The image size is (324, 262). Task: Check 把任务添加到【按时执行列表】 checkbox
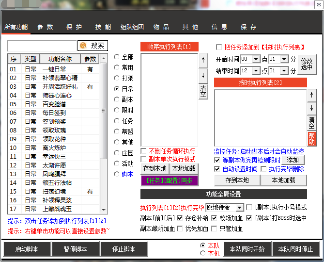[x=219, y=47]
